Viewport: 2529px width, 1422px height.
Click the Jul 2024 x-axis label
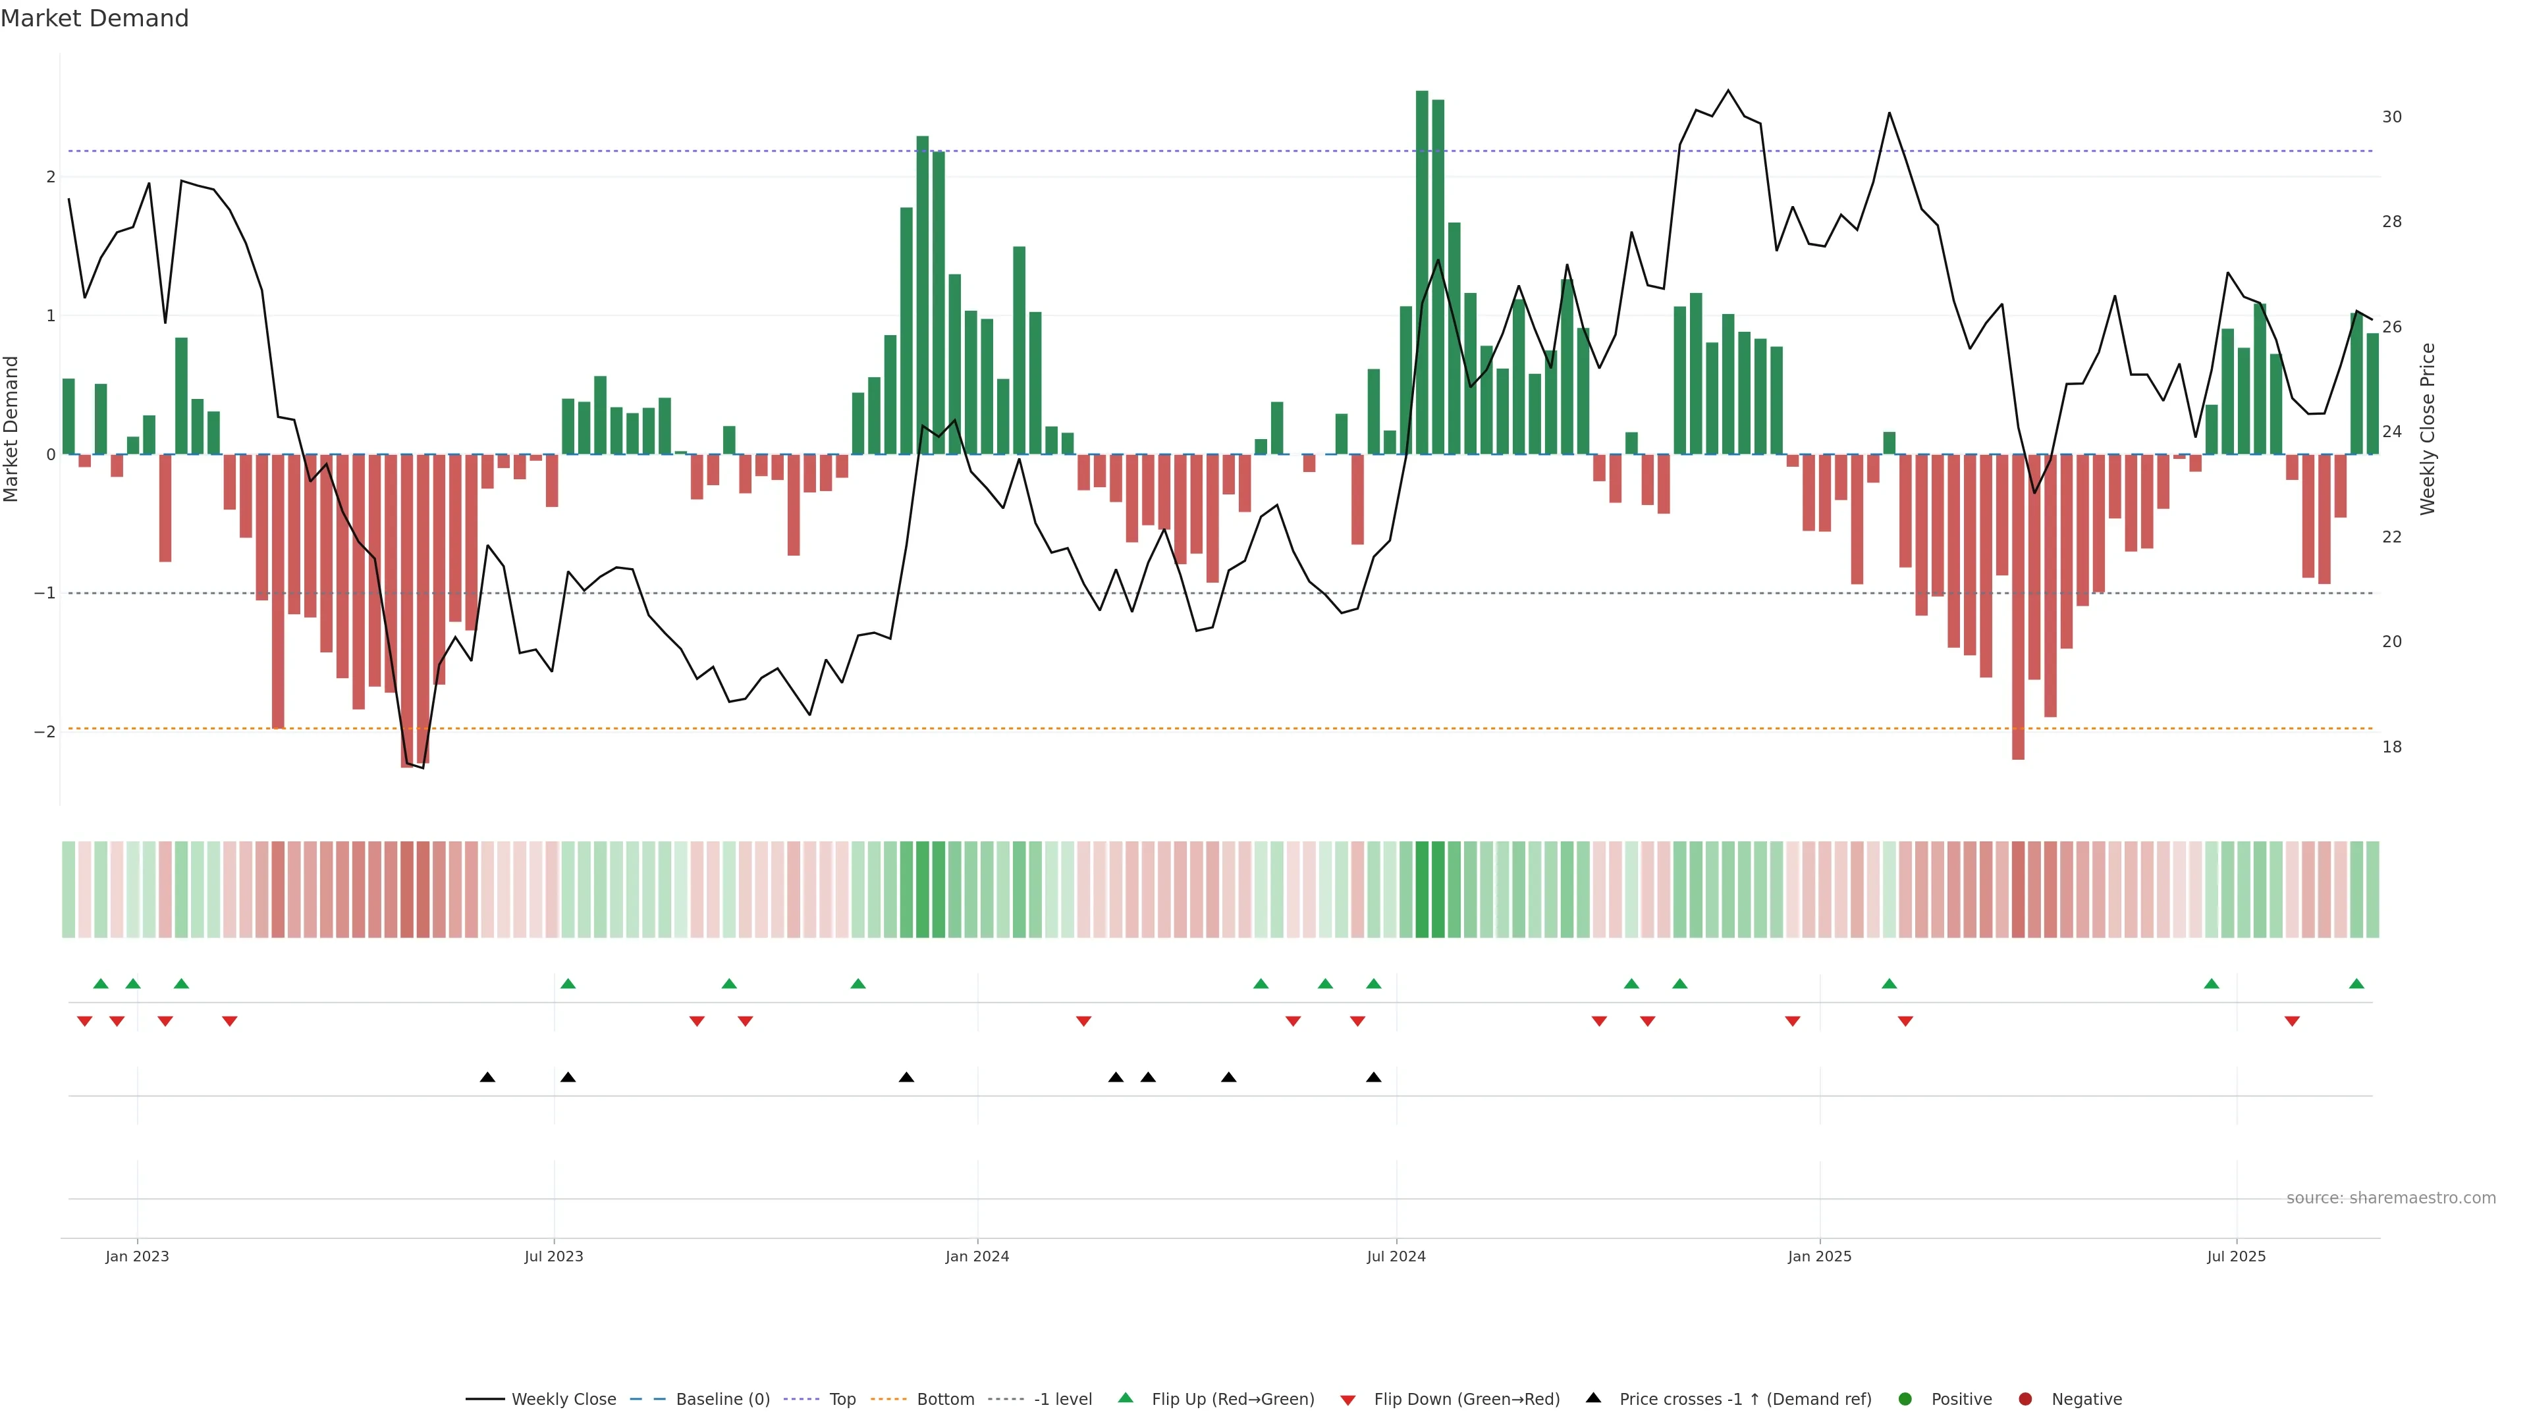tap(1396, 1256)
